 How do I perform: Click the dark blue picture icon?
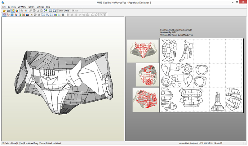27,15
